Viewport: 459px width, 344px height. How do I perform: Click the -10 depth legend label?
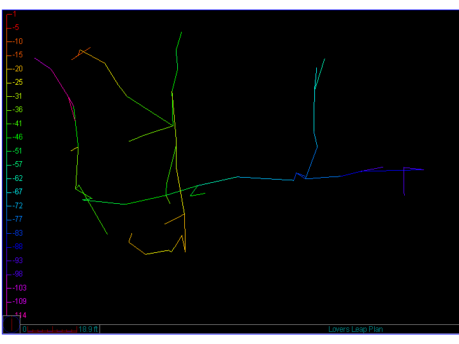(x=18, y=41)
